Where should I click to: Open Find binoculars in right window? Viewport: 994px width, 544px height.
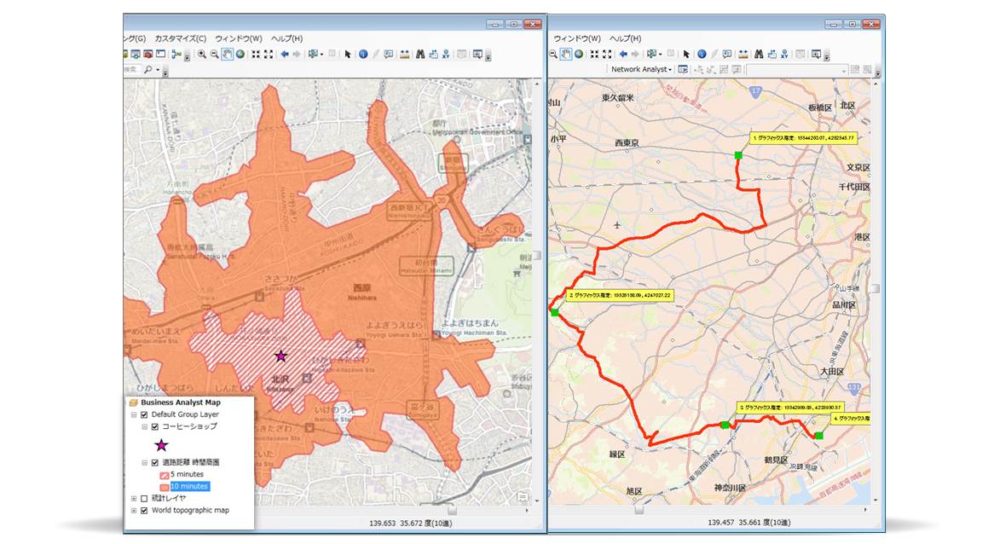coord(759,54)
